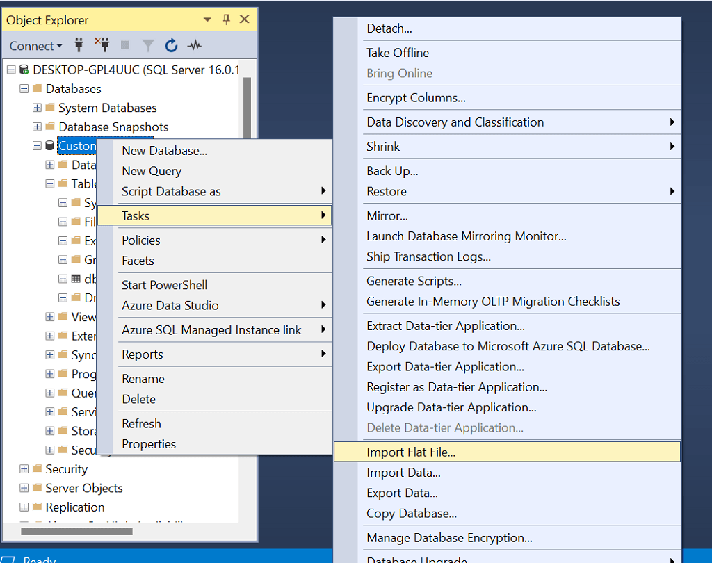Select Generate Scripts... menu item
This screenshot has height=563, width=712.
click(507, 281)
